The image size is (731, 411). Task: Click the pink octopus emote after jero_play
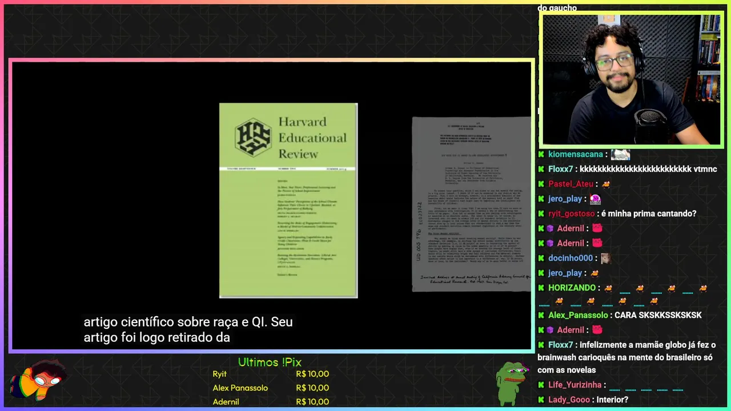pyautogui.click(x=595, y=199)
